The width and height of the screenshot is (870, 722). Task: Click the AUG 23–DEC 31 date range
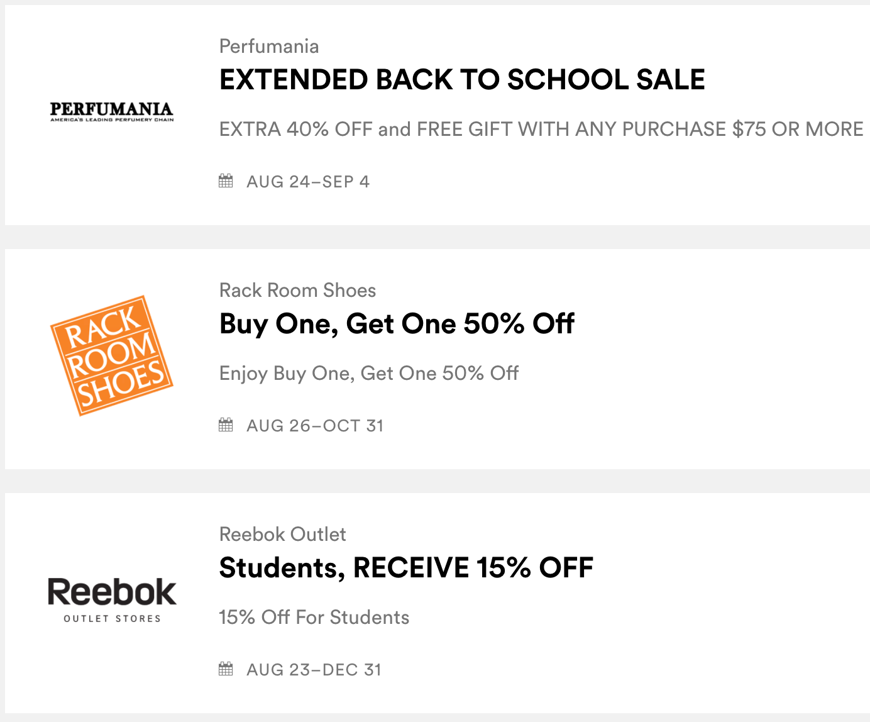click(x=314, y=670)
